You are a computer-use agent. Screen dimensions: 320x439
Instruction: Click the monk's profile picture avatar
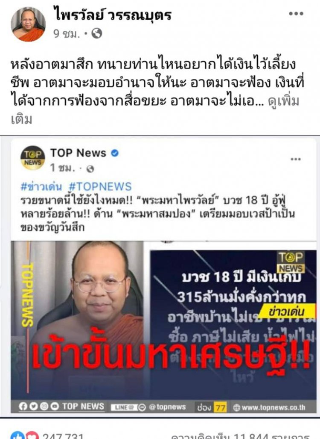click(x=28, y=24)
